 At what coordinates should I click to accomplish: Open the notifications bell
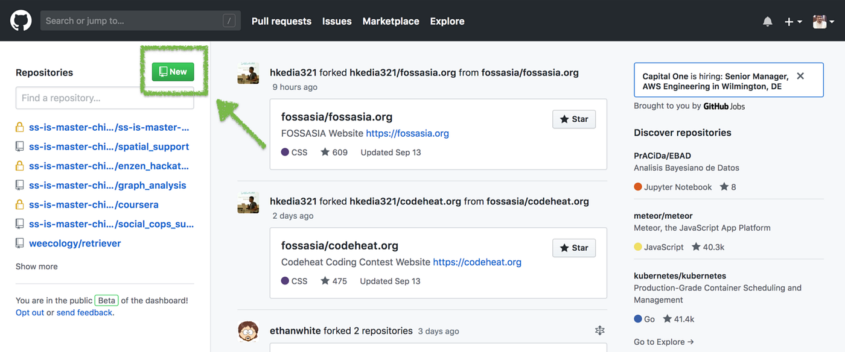768,22
